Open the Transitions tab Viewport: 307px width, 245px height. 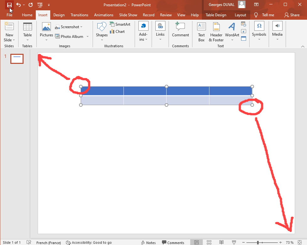point(79,15)
